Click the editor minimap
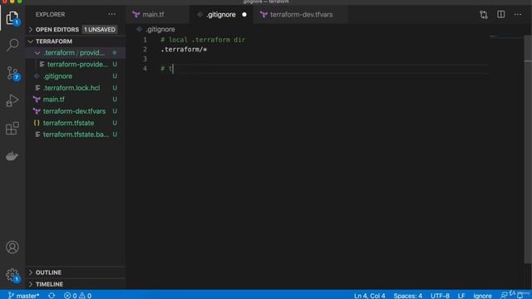This screenshot has height=299, width=532. click(505, 37)
